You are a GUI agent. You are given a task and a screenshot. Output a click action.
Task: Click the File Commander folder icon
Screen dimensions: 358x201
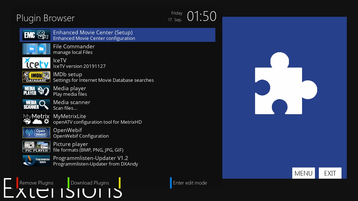(x=36, y=49)
